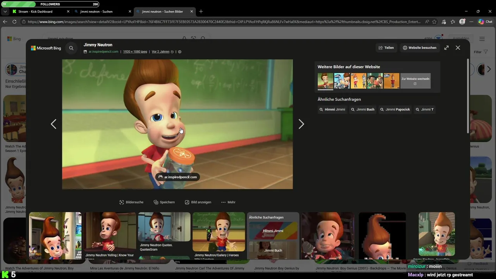This screenshot has width=496, height=279.
Task: Click the 1920 × 1080 jpeg link
Action: click(135, 52)
